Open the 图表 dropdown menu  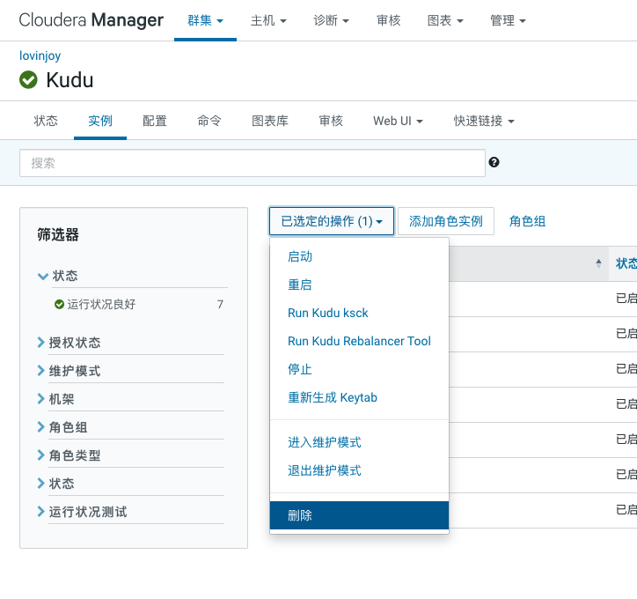445,20
